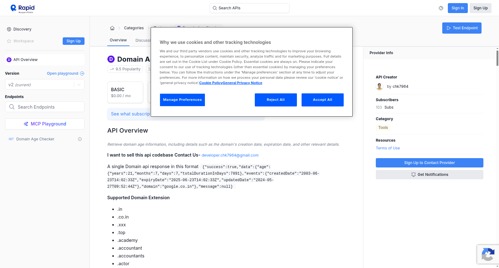This screenshot has width=499, height=268.
Task: Click Sign In in the header
Action: pos(458,8)
